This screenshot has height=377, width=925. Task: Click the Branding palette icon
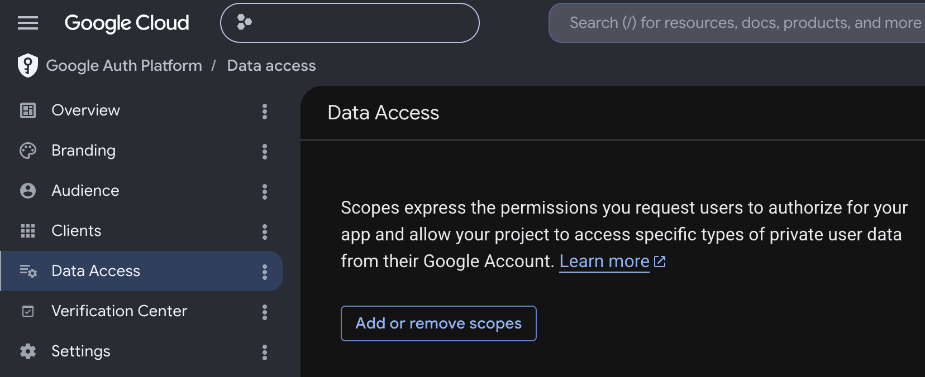[28, 151]
